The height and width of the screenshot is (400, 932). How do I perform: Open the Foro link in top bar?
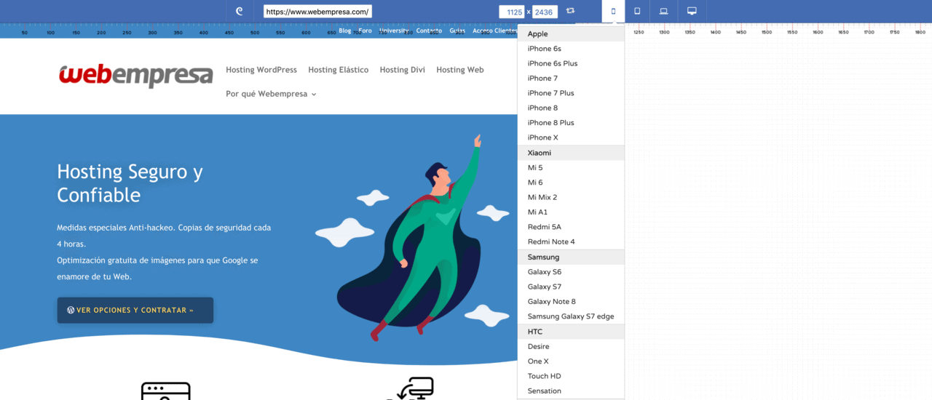[365, 31]
